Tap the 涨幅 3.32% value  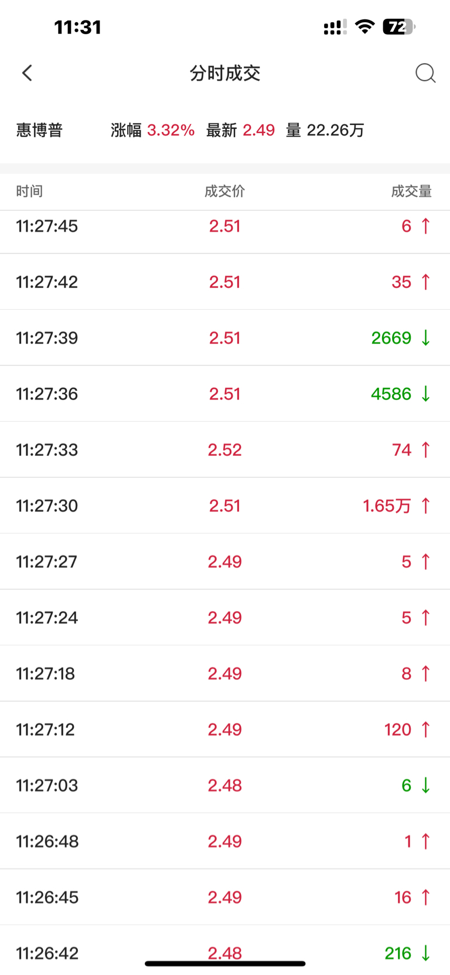click(152, 130)
